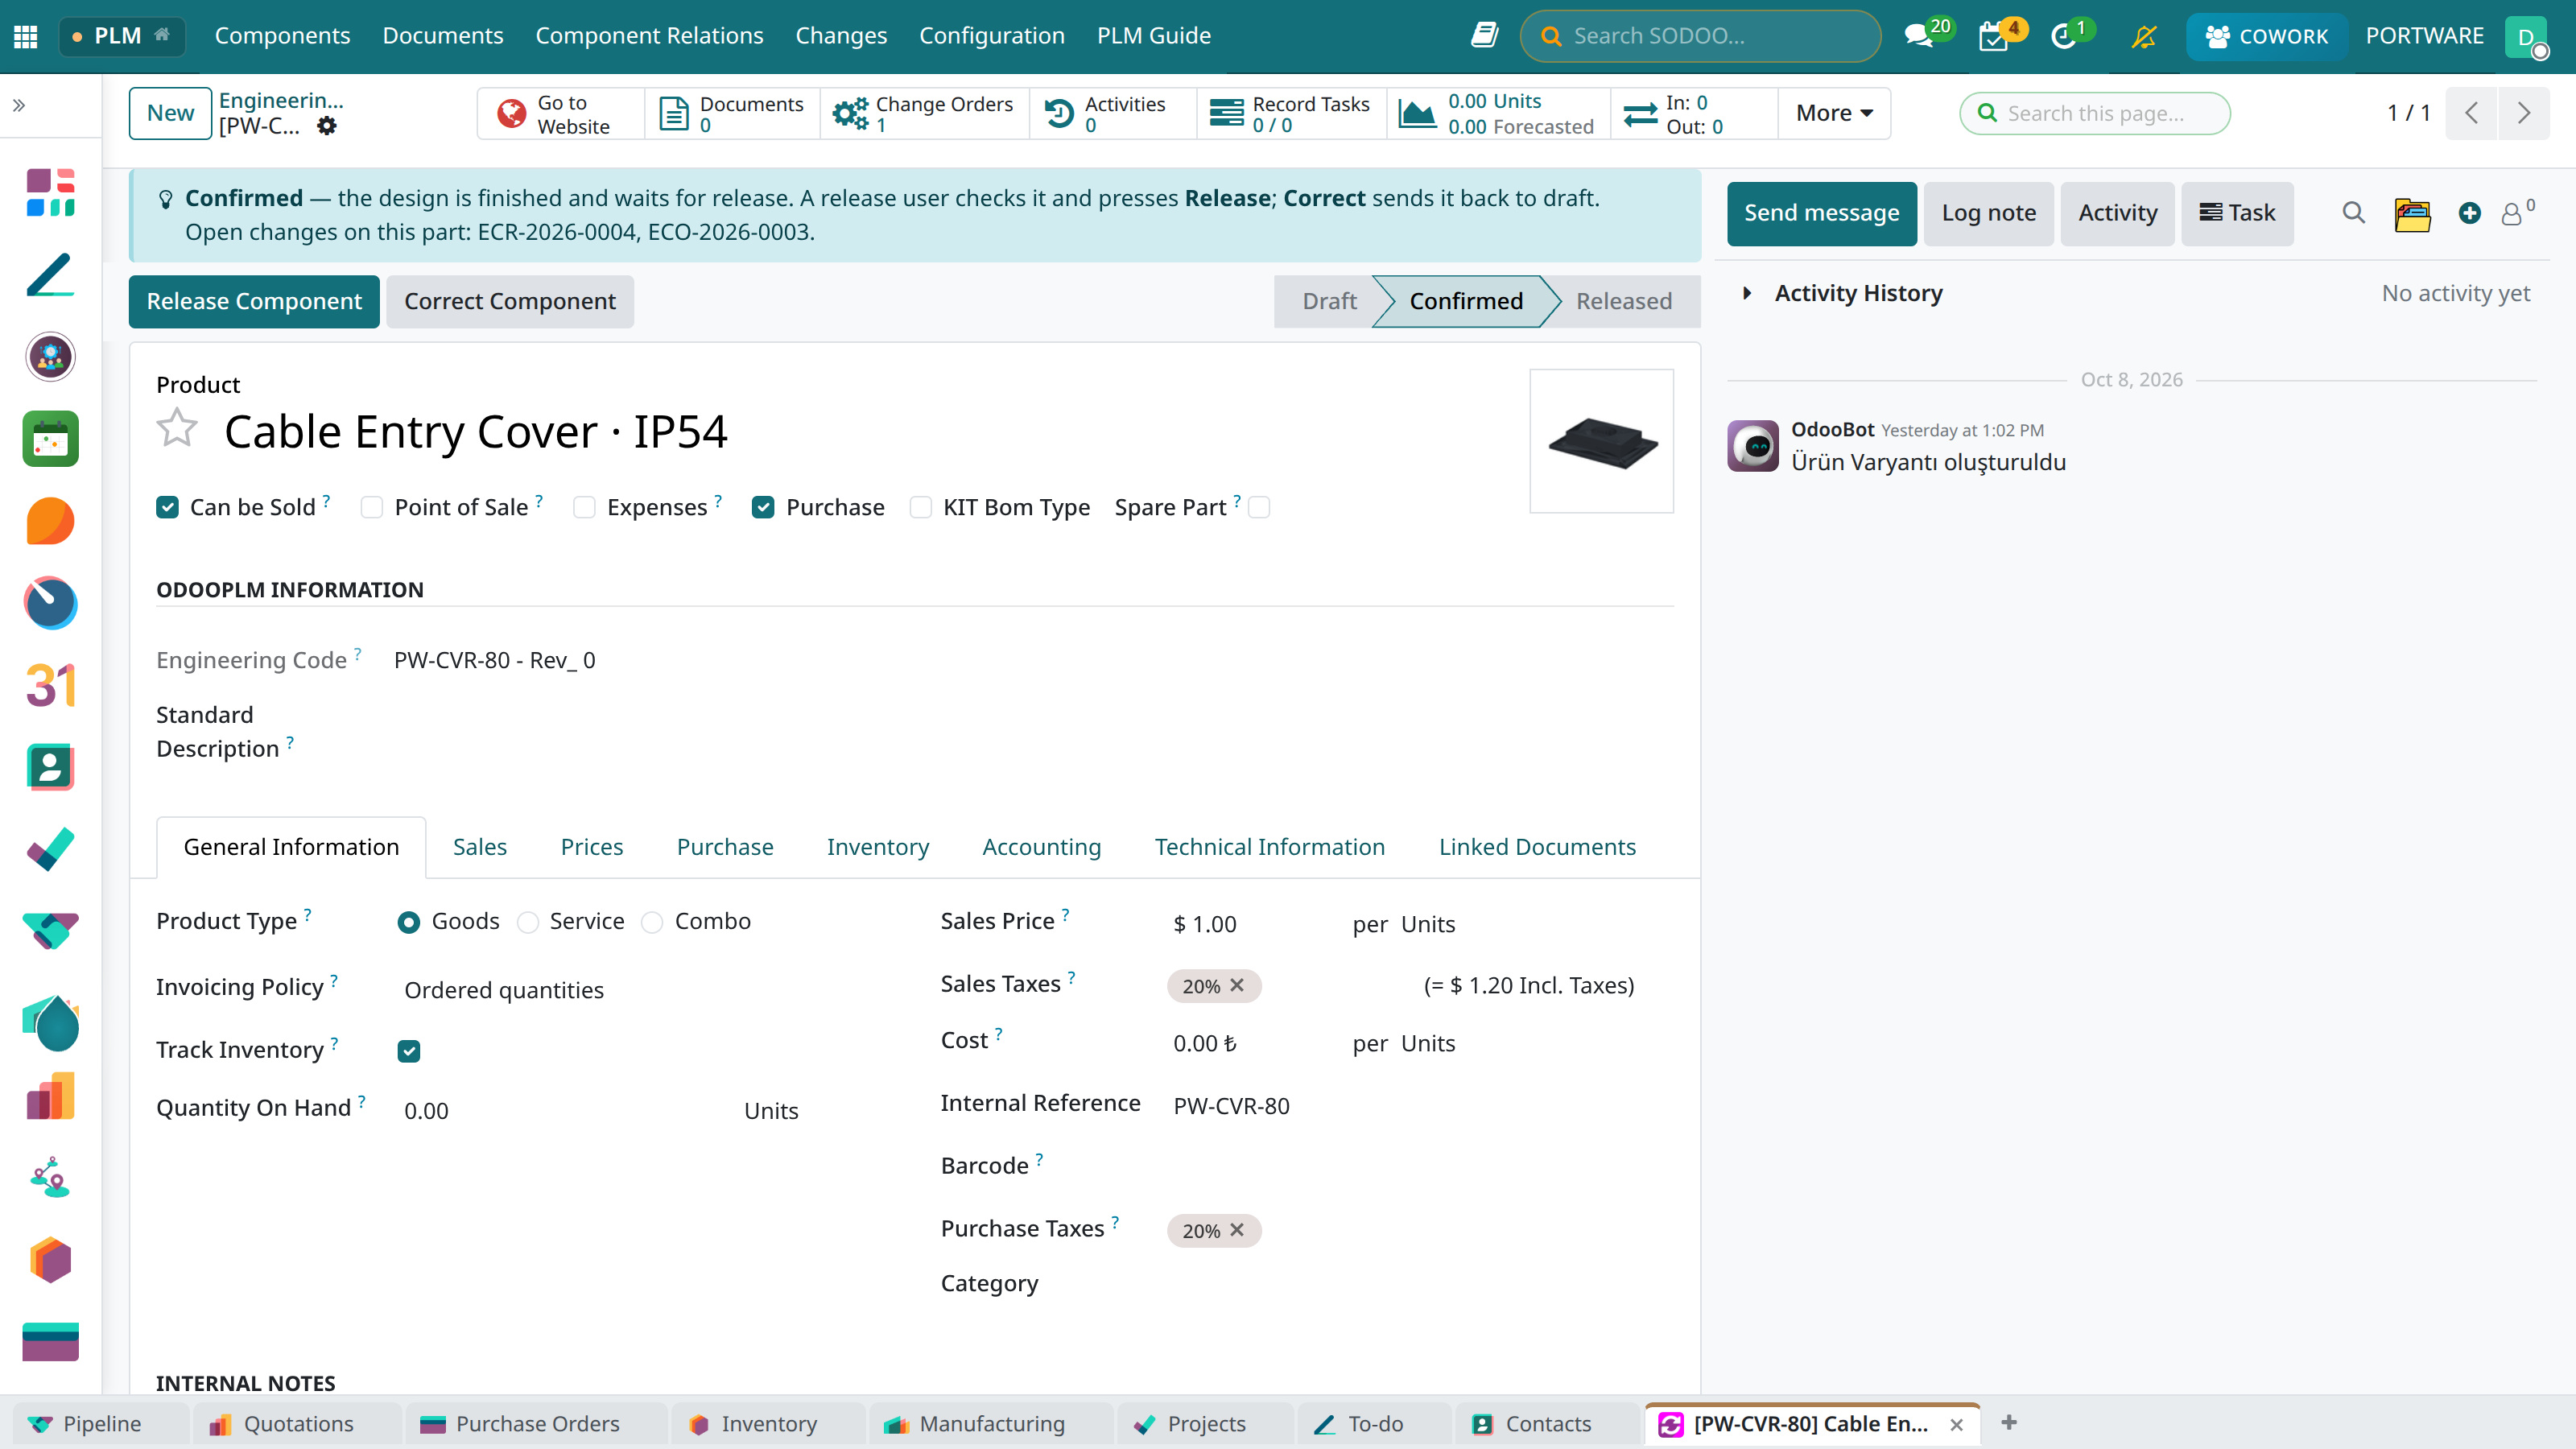Click the muted notifications bell icon

coord(2143,36)
